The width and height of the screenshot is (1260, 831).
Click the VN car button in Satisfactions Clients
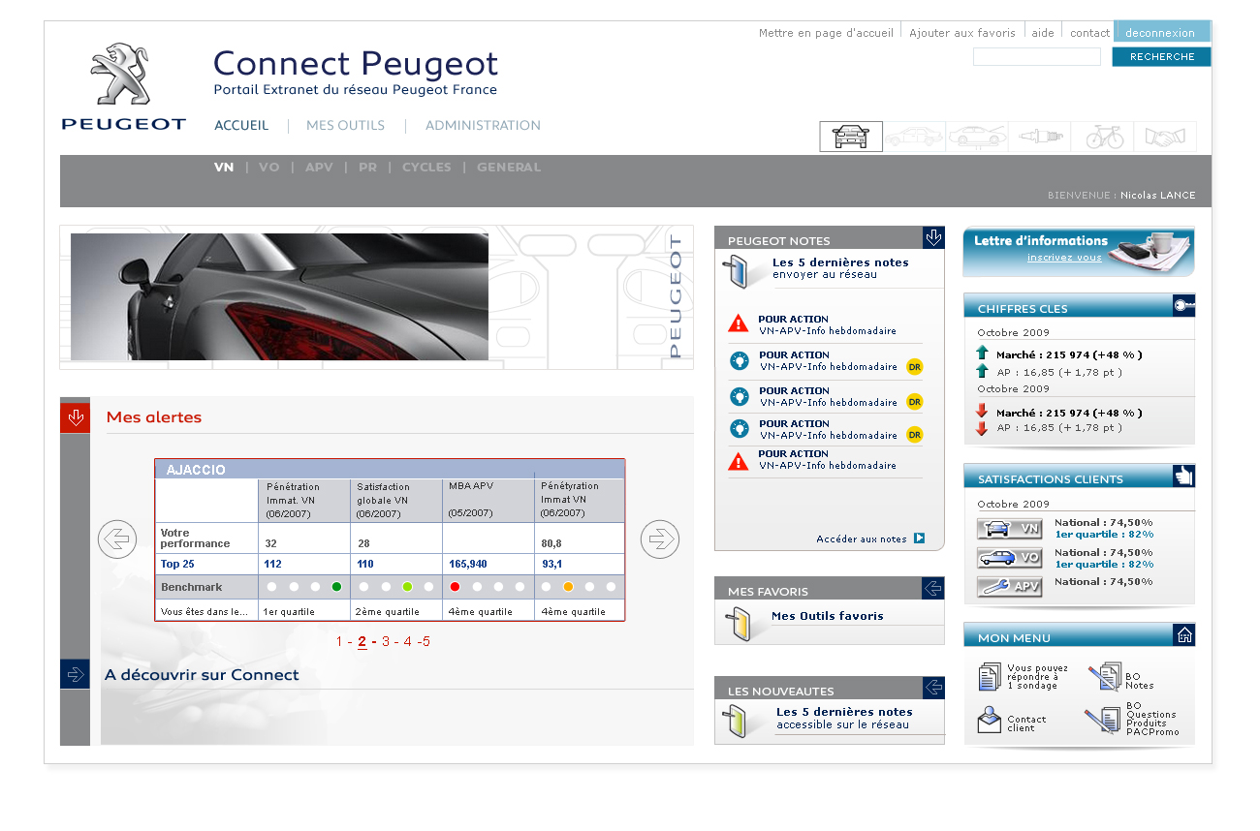click(x=1009, y=529)
